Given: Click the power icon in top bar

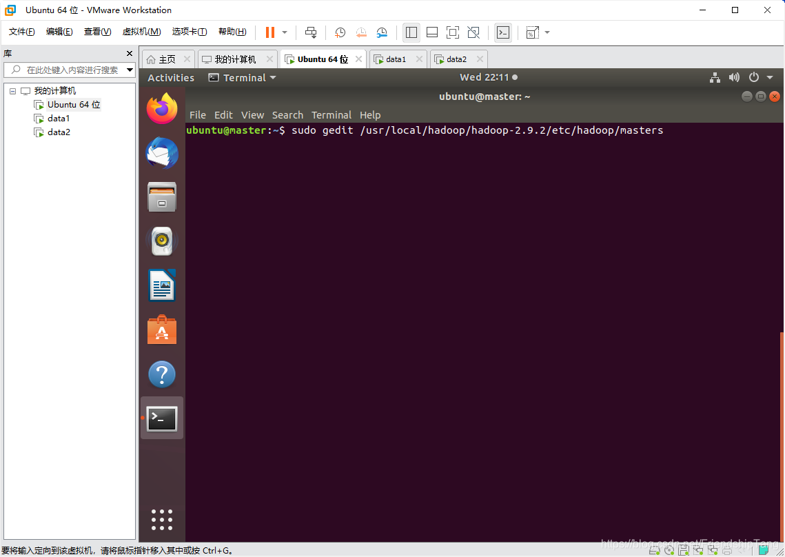Looking at the screenshot, I should [x=753, y=77].
